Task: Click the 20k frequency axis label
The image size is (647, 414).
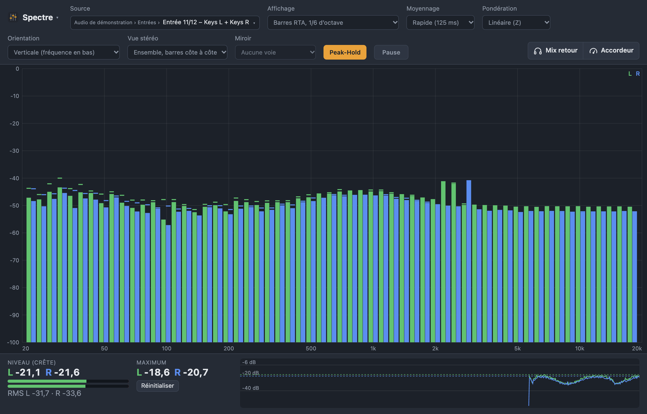Action: click(x=637, y=349)
